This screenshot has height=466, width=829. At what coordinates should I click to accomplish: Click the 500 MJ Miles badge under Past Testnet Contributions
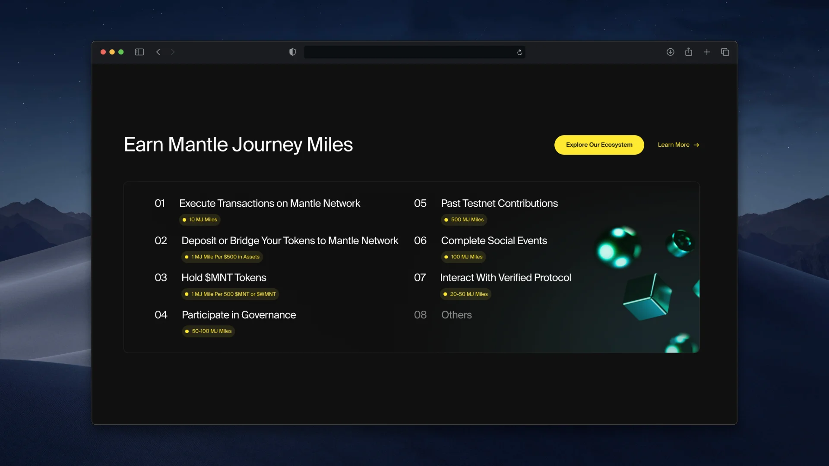(x=464, y=220)
